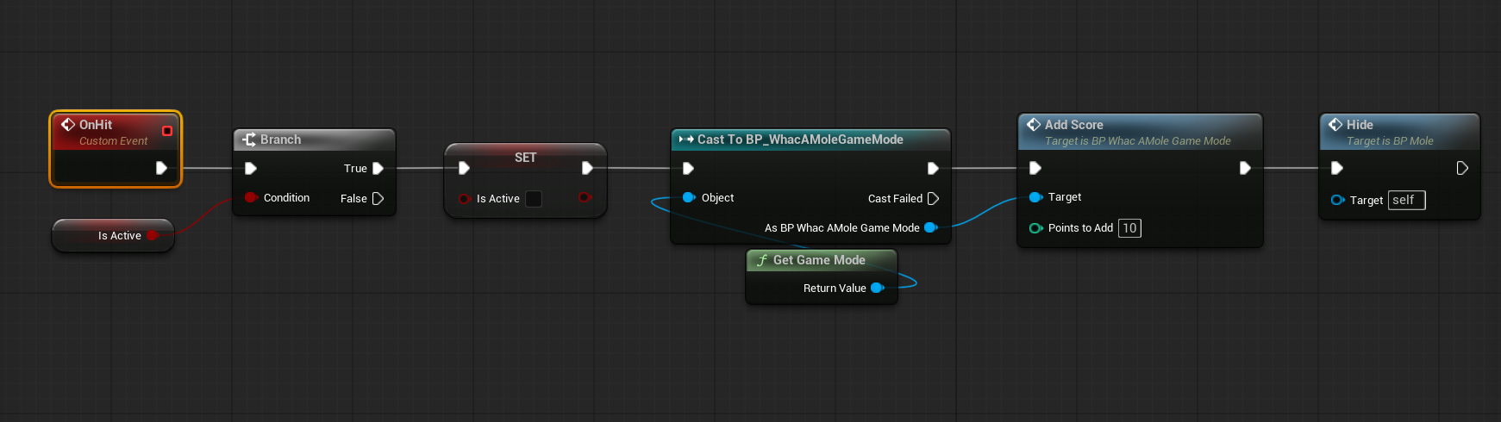1501x422 pixels.
Task: Click the Points to Add value field
Action: [1129, 228]
